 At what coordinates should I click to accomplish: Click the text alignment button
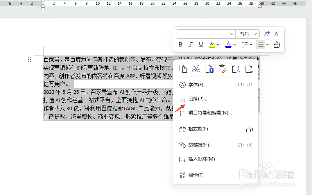click(261, 45)
